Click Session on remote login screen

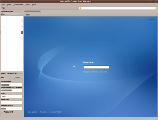(x=44, y=112)
